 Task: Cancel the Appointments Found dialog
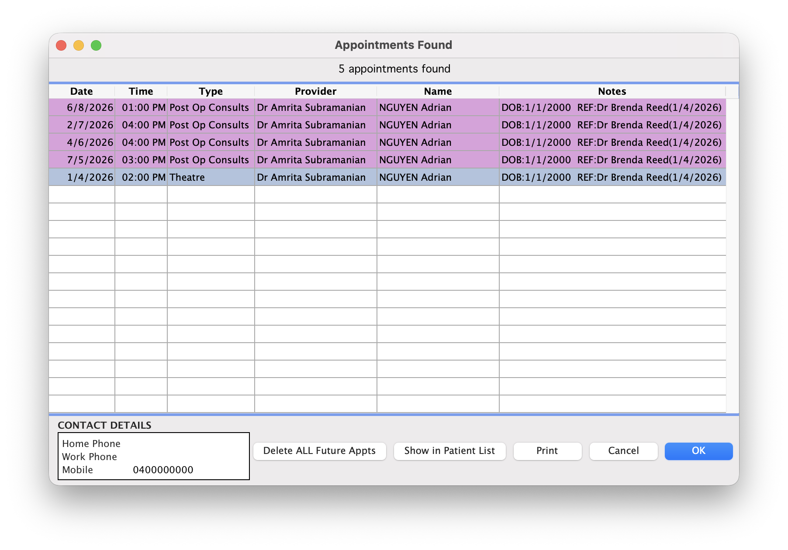(x=623, y=451)
